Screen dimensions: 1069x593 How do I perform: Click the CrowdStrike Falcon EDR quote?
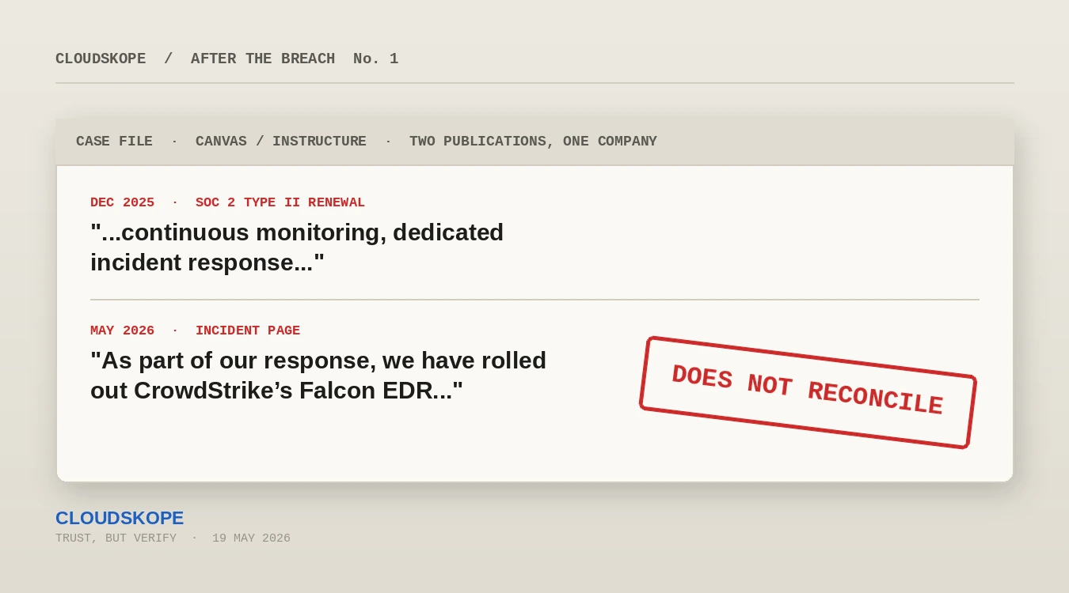click(x=318, y=376)
